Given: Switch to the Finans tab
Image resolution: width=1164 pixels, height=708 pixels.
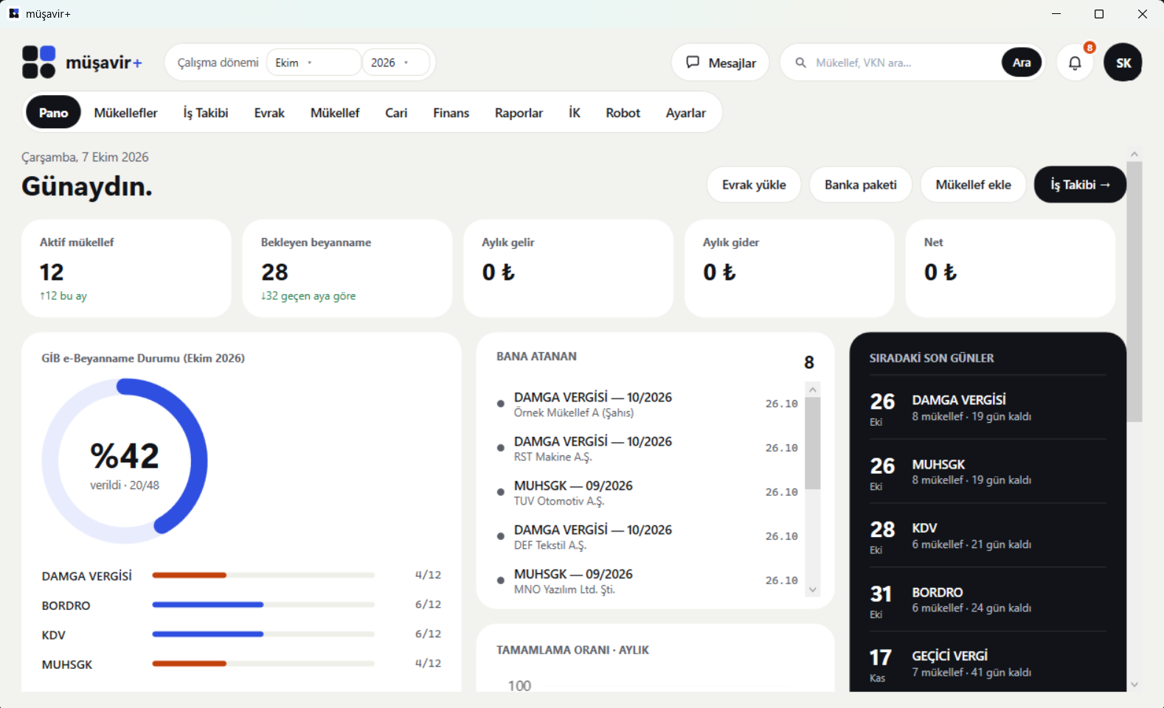Looking at the screenshot, I should tap(451, 112).
